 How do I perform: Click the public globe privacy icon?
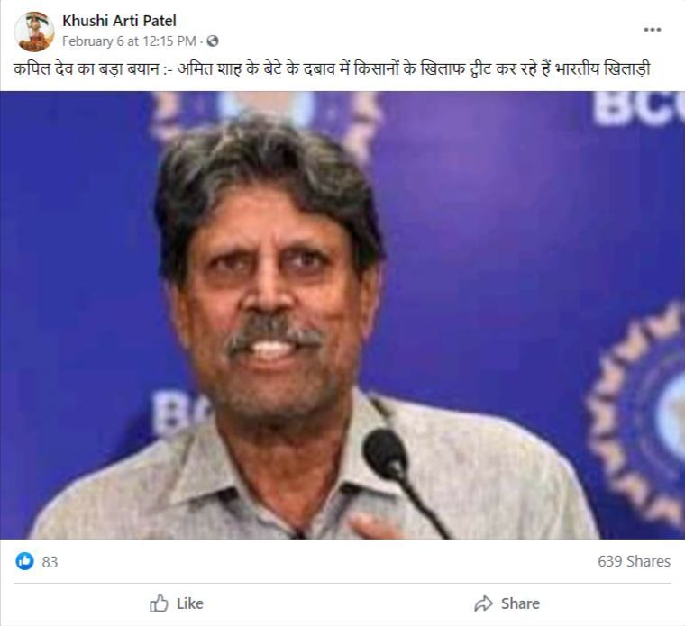coord(213,41)
